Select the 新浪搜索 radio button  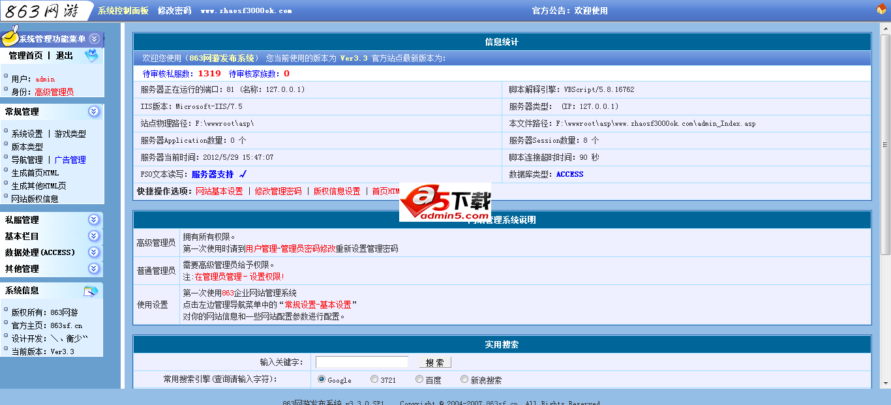(464, 379)
